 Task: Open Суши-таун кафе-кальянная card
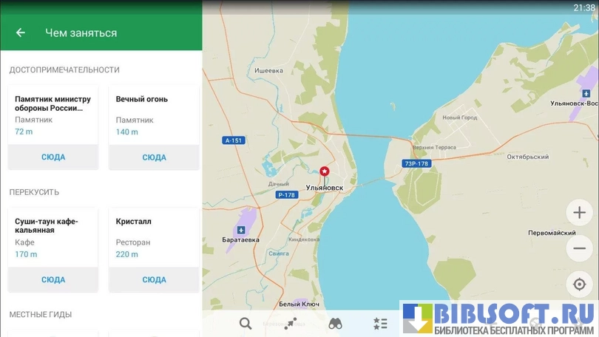53,236
